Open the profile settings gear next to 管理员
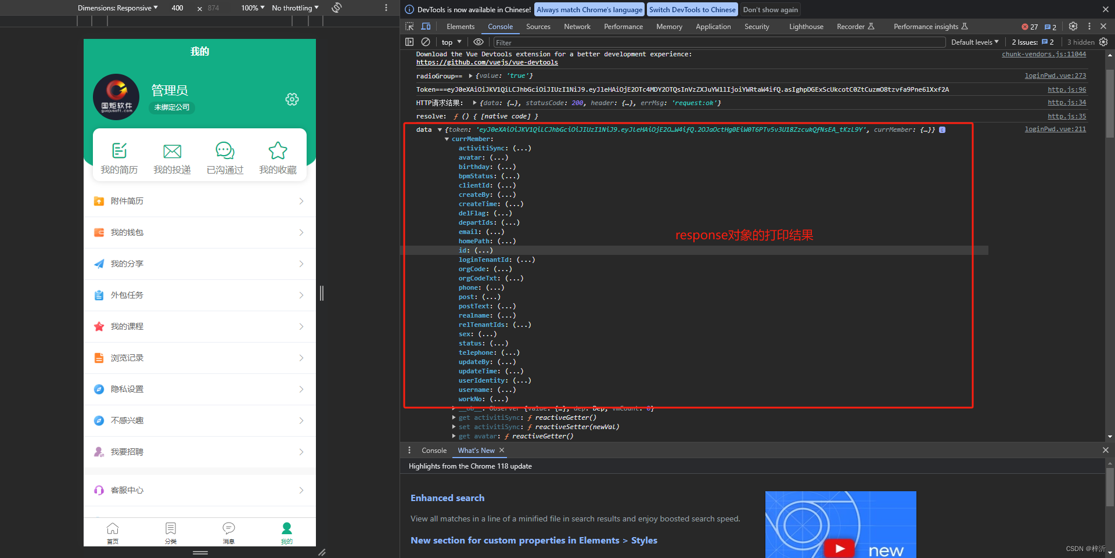The height and width of the screenshot is (558, 1115). (x=292, y=99)
